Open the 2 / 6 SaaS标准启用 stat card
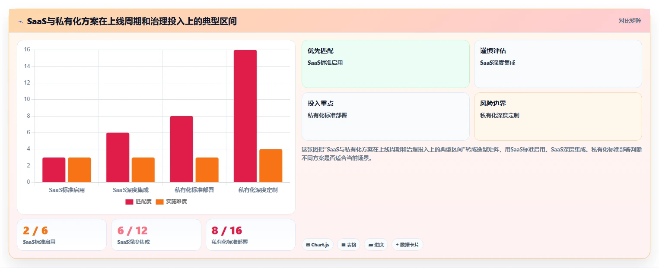The height and width of the screenshot is (268, 659). [62, 235]
